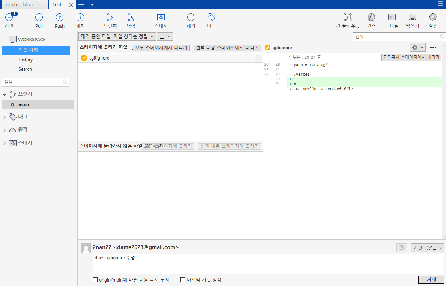Screen dimensions: 446x286
Task: Expand the 스태시 section in sidebar
Action: 4,143
